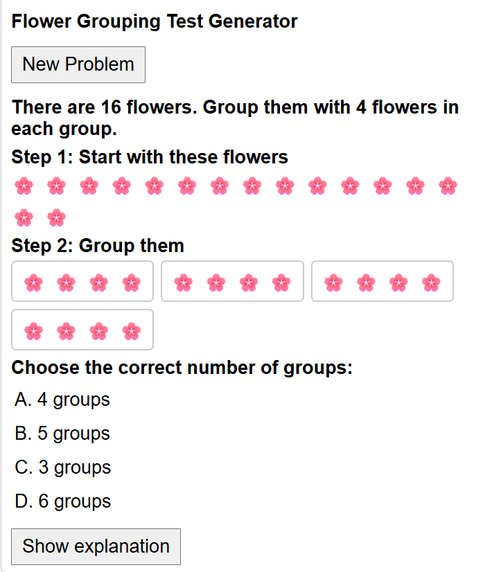Click the Show explanation button
The width and height of the screenshot is (483, 572).
96,546
